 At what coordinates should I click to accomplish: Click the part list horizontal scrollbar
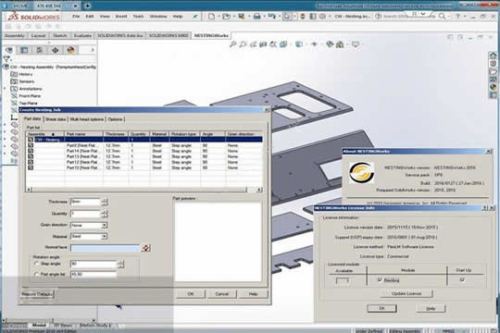pyautogui.click(x=144, y=190)
